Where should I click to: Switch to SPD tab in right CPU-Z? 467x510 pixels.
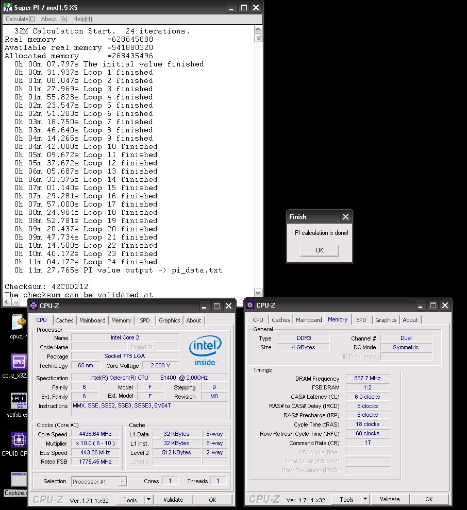coord(361,320)
